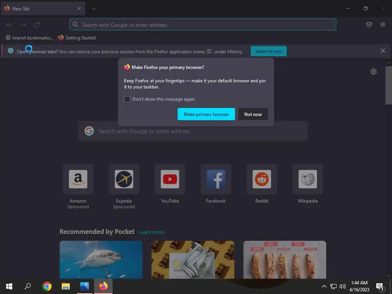
Task: Click Import bookmarks in bookmarks toolbar
Action: coord(29,38)
